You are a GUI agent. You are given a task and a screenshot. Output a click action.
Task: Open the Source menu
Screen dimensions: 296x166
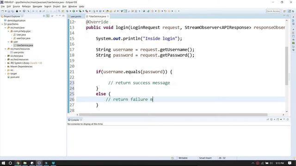[x=16, y=6]
